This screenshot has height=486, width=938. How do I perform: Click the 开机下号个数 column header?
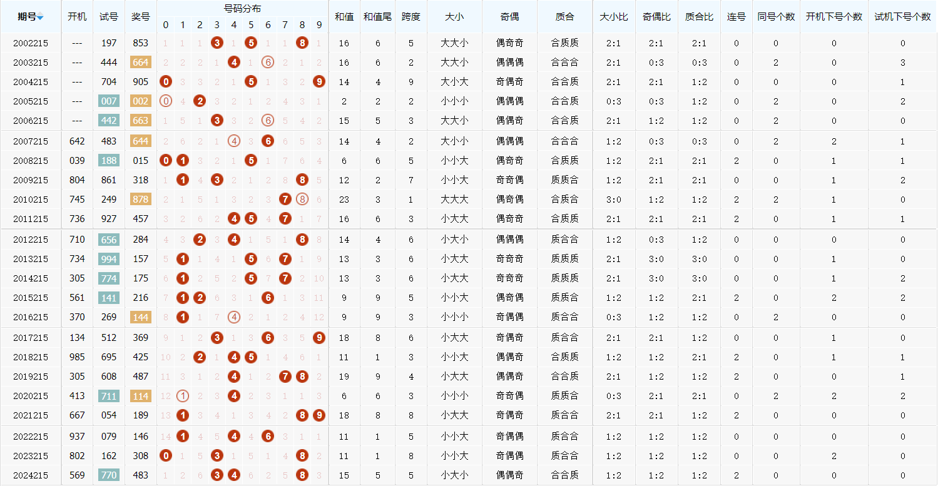click(x=834, y=17)
